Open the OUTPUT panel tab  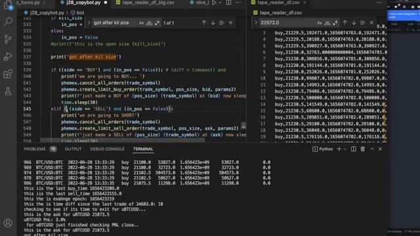point(73,149)
